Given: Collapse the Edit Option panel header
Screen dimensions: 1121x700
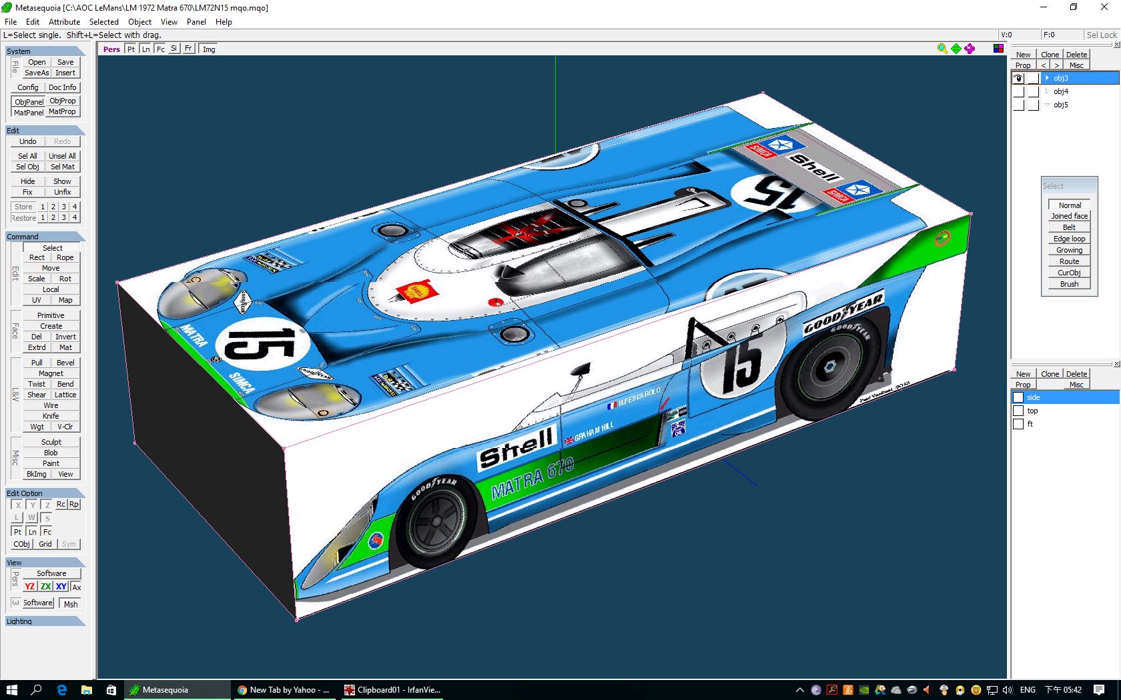Looking at the screenshot, I should click(x=45, y=493).
